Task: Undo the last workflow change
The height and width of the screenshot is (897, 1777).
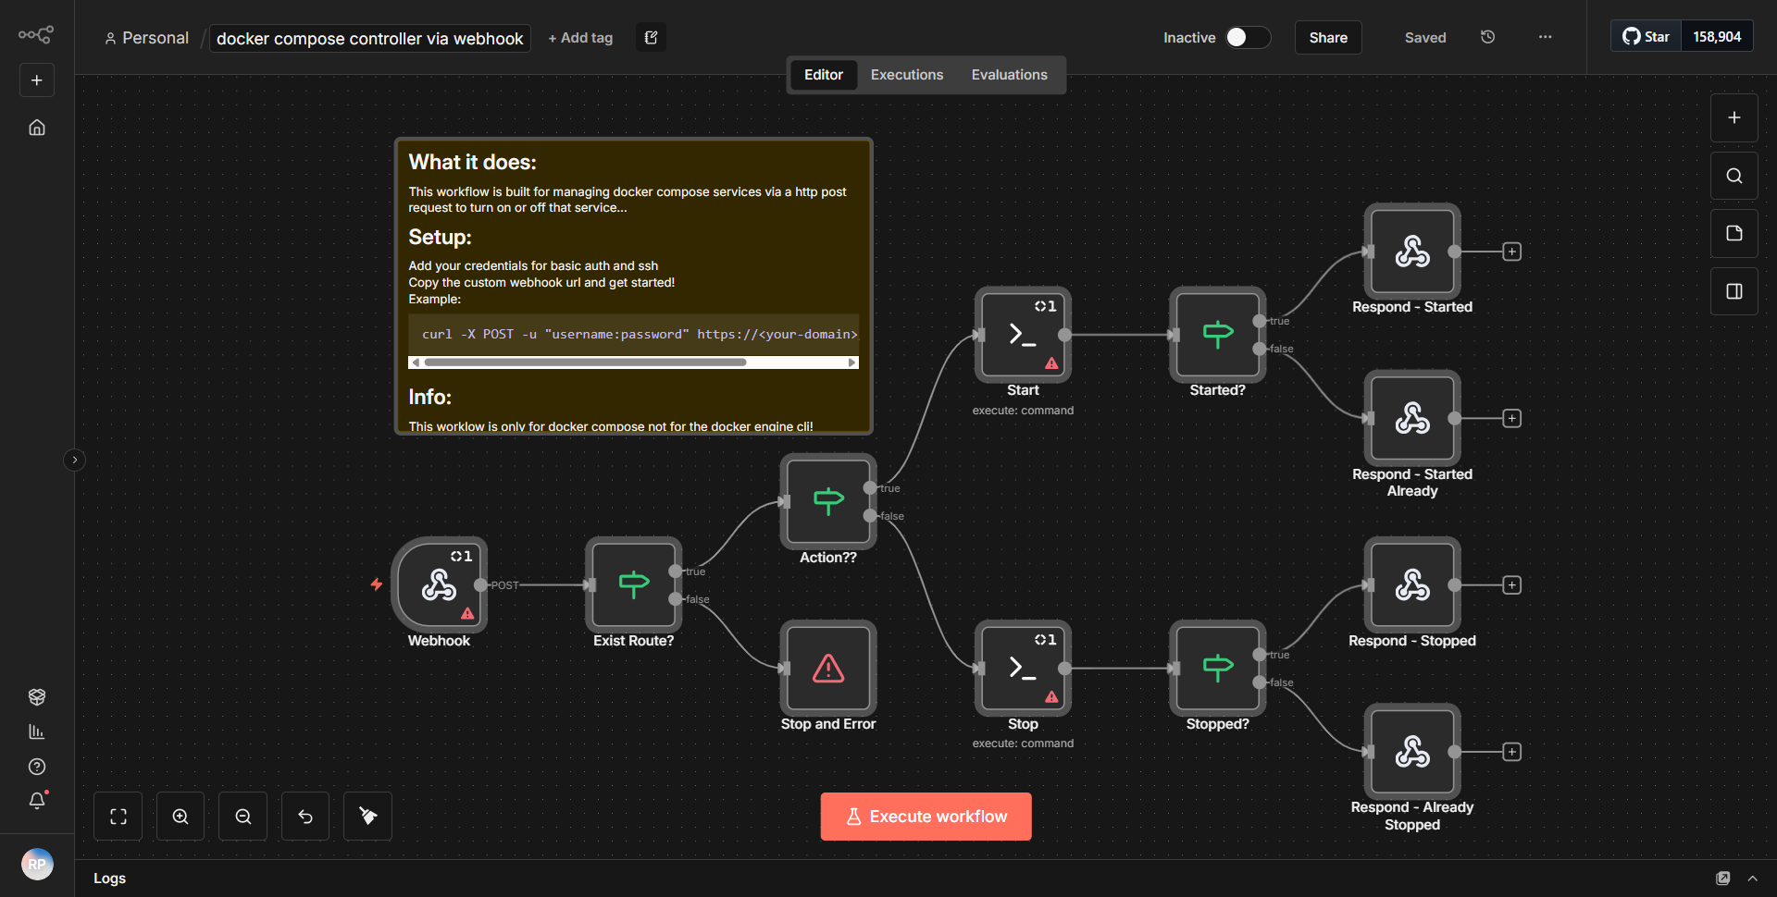Action: click(304, 816)
